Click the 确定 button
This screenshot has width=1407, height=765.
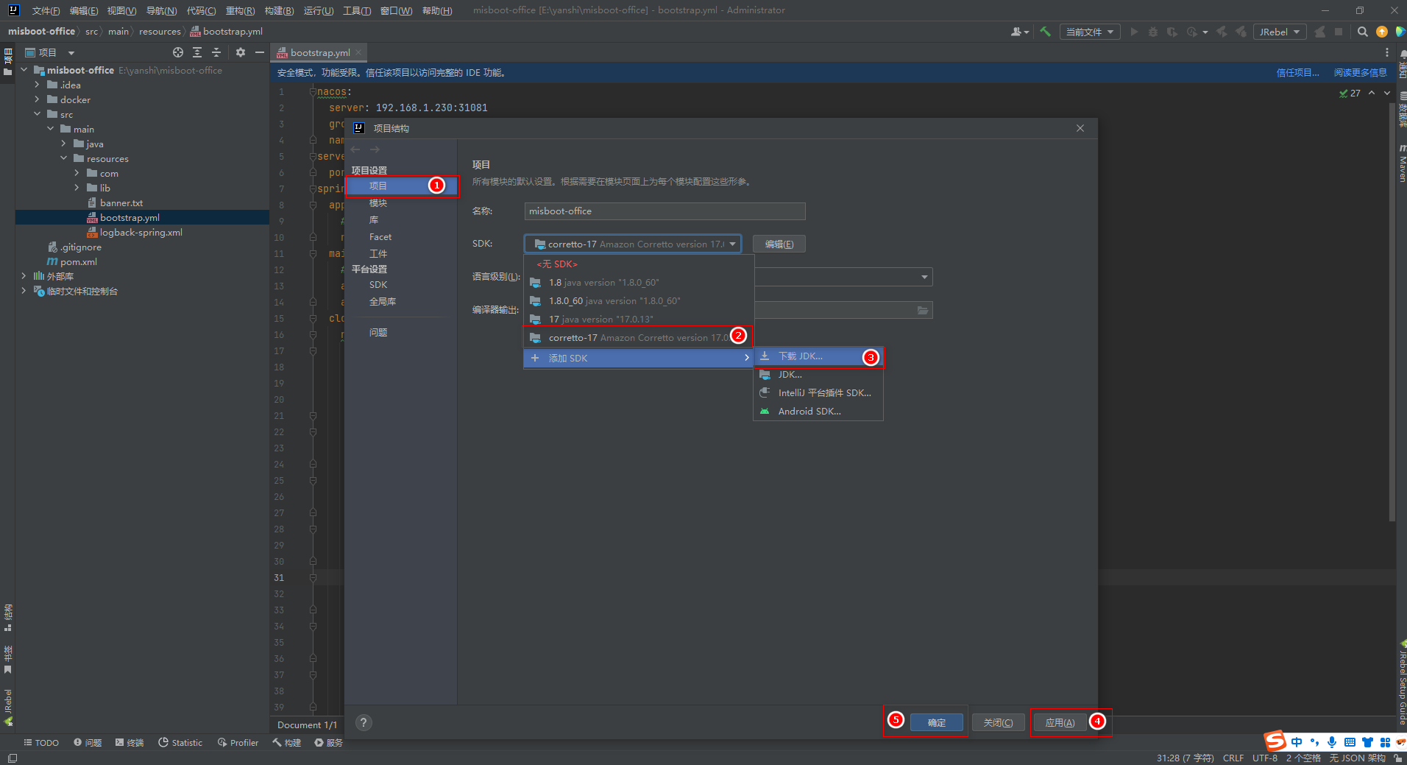click(x=937, y=723)
